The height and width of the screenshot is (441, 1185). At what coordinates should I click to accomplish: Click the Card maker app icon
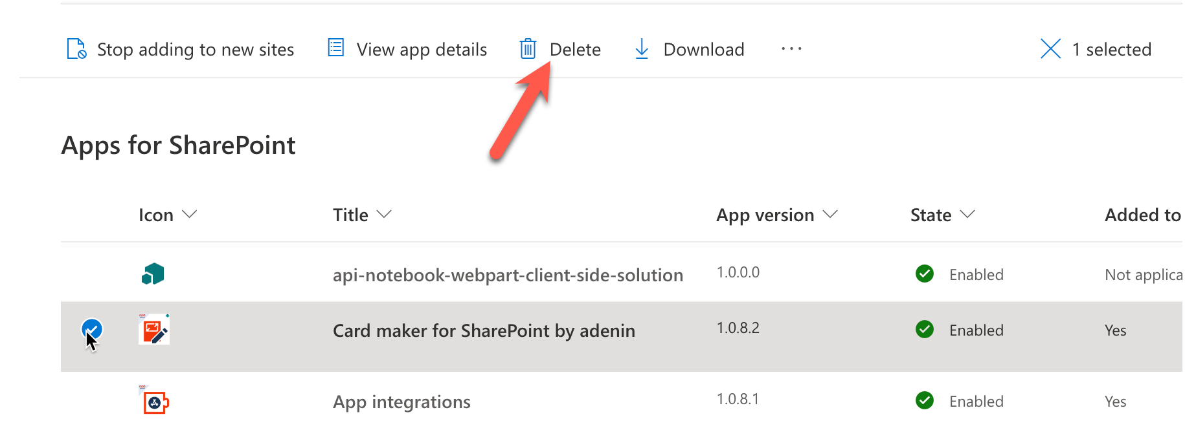[x=154, y=330]
